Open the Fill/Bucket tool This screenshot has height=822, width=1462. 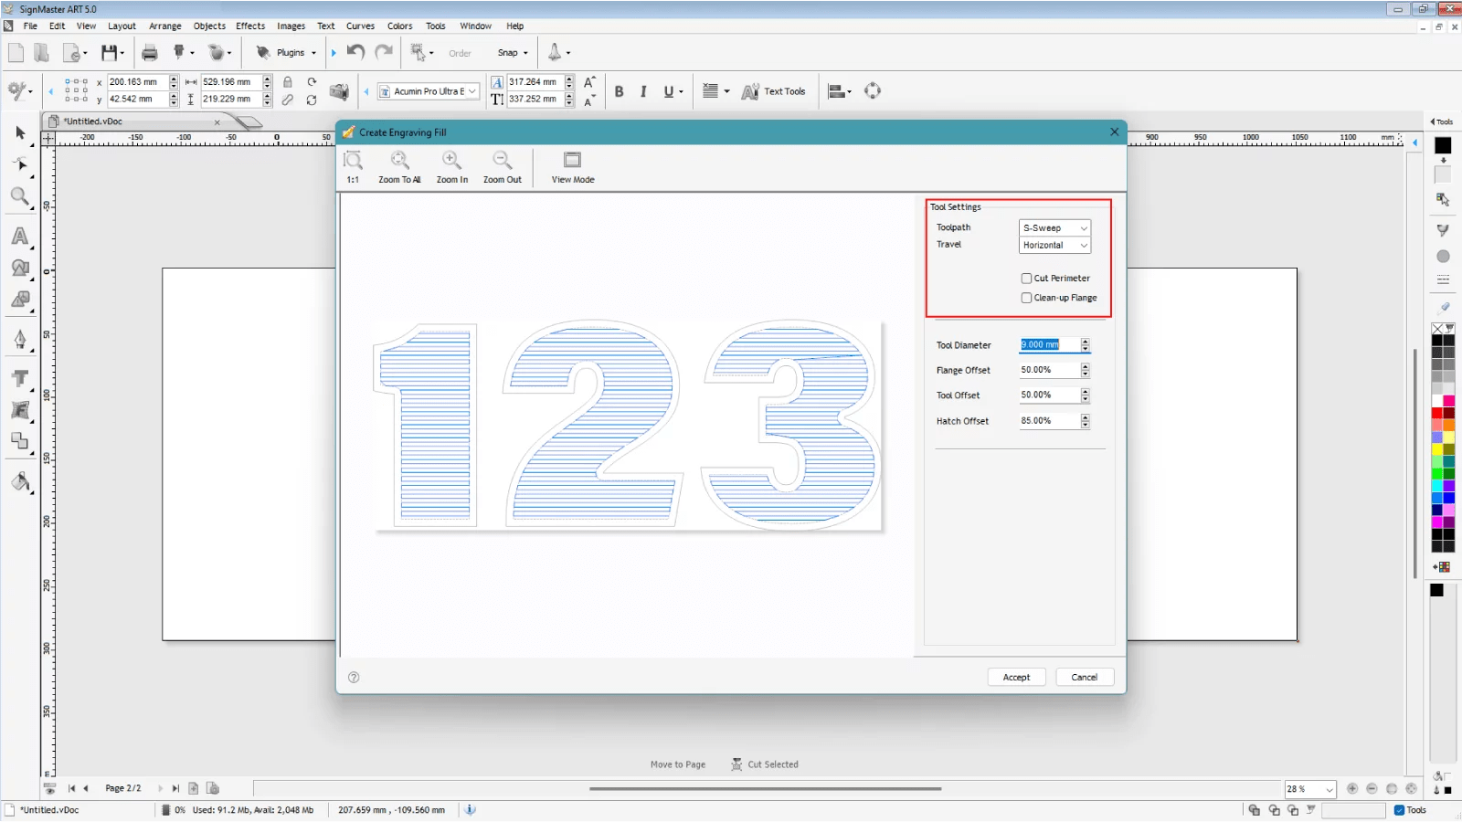point(20,482)
